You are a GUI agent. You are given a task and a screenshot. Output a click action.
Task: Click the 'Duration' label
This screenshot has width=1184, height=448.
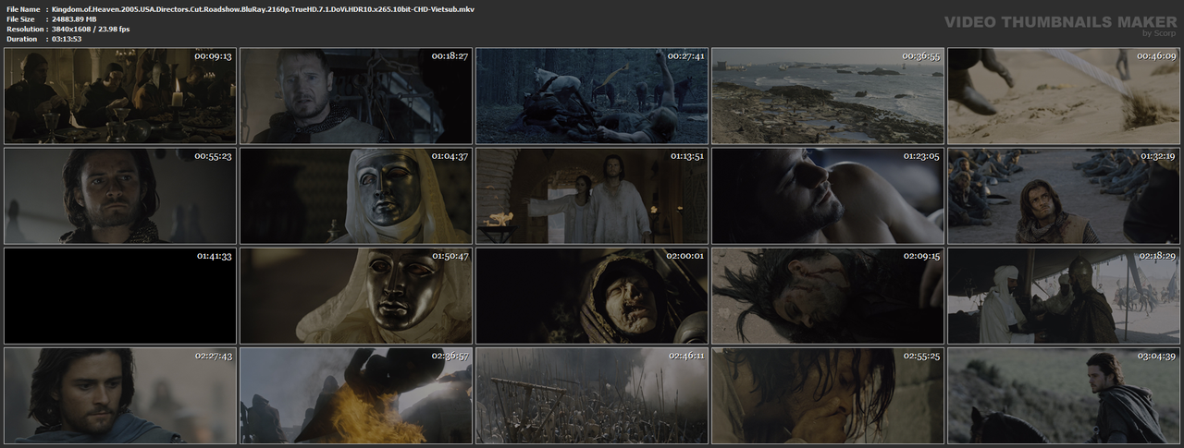tap(21, 39)
